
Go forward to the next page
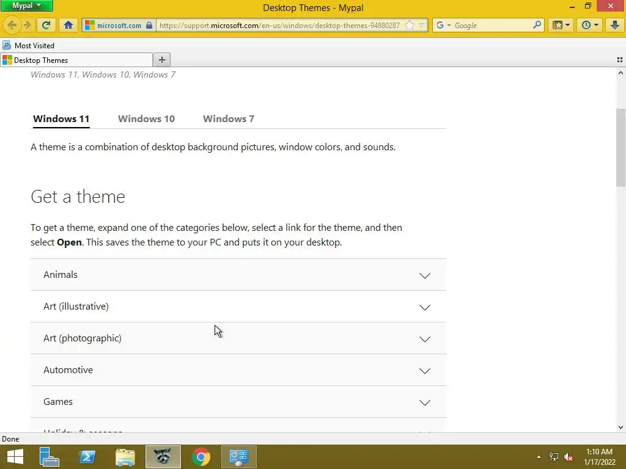coord(27,25)
